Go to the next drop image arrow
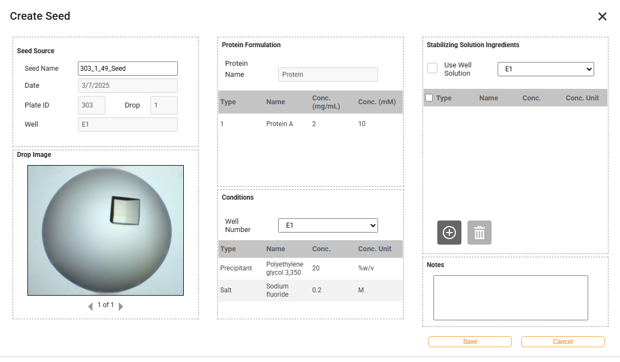Viewport: 620px width, 362px height. [121, 306]
